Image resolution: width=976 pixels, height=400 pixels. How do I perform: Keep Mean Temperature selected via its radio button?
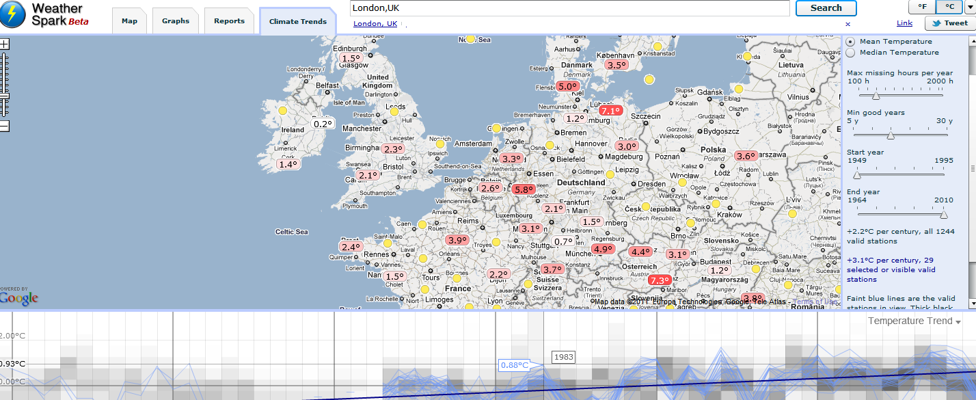coord(850,41)
